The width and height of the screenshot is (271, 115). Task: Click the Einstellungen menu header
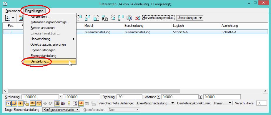click(x=34, y=11)
